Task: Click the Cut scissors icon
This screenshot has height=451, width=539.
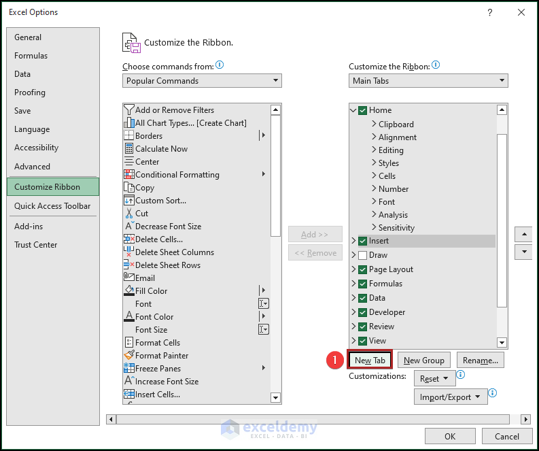Action: tap(129, 213)
